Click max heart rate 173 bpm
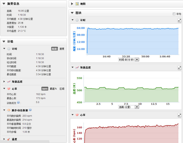 41,98
